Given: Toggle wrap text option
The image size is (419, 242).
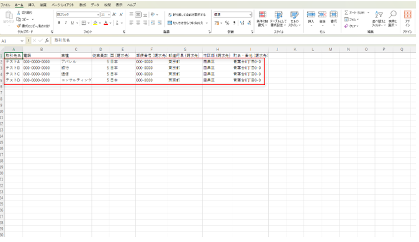Looking at the screenshot, I should click(x=187, y=15).
